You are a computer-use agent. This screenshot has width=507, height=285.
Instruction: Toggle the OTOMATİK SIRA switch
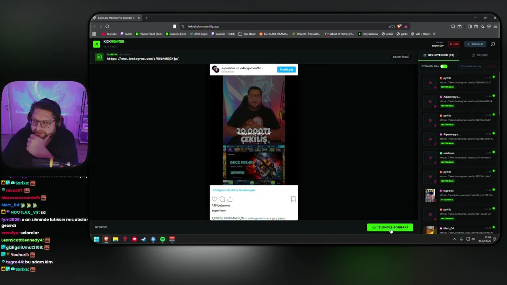coord(444,66)
